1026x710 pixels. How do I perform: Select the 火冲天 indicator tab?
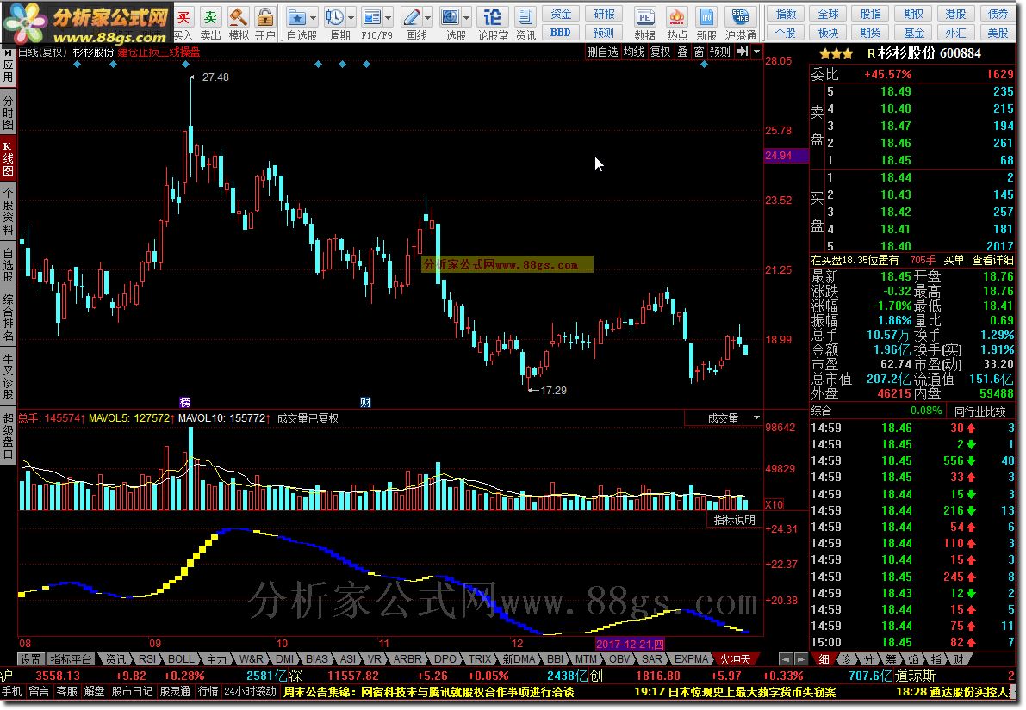(x=736, y=660)
